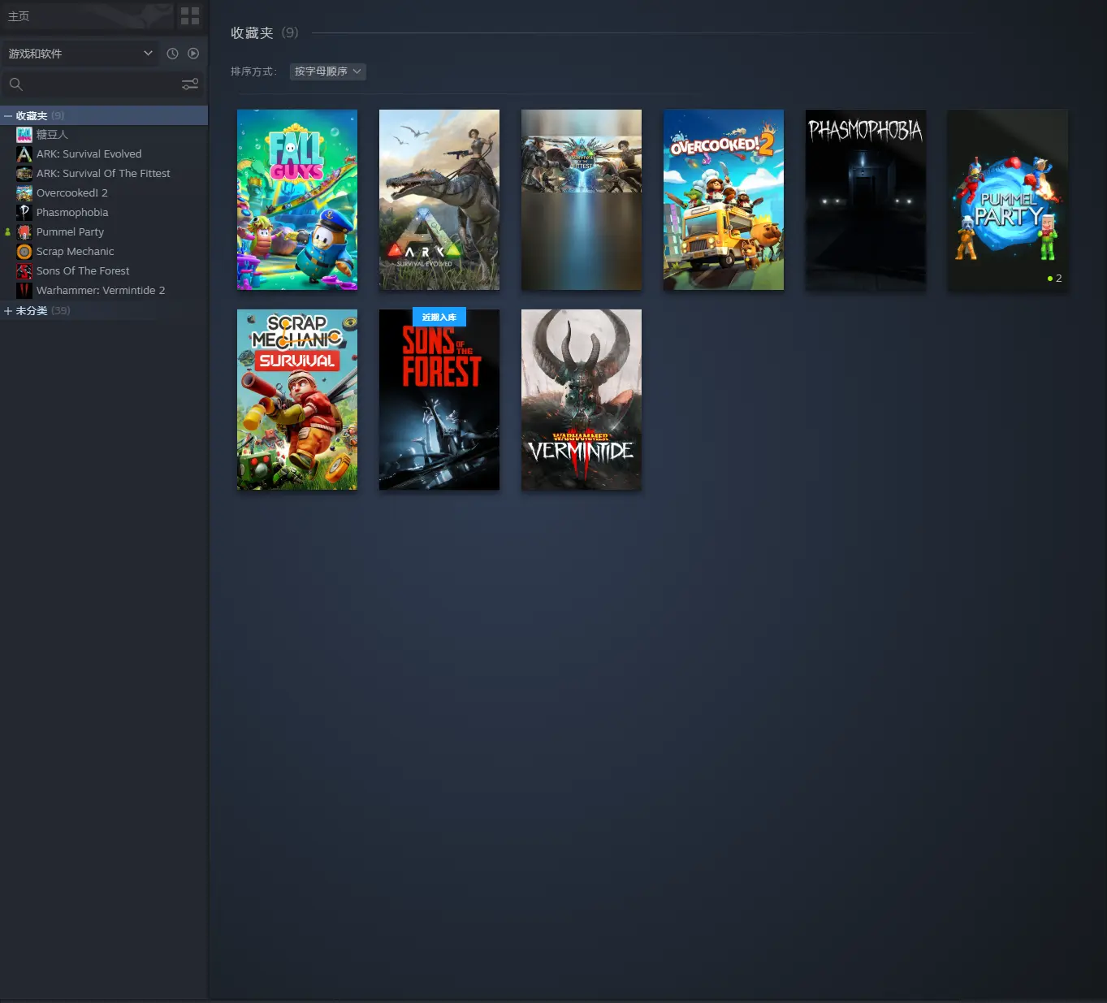This screenshot has width=1107, height=1003.
Task: Click the Warhammer: Vermintide 2 sidebar icon
Action: pos(24,290)
